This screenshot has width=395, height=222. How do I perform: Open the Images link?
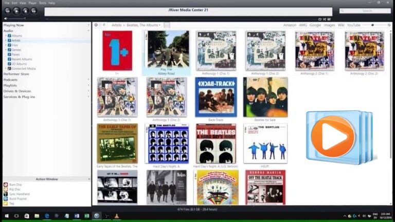coord(329,25)
